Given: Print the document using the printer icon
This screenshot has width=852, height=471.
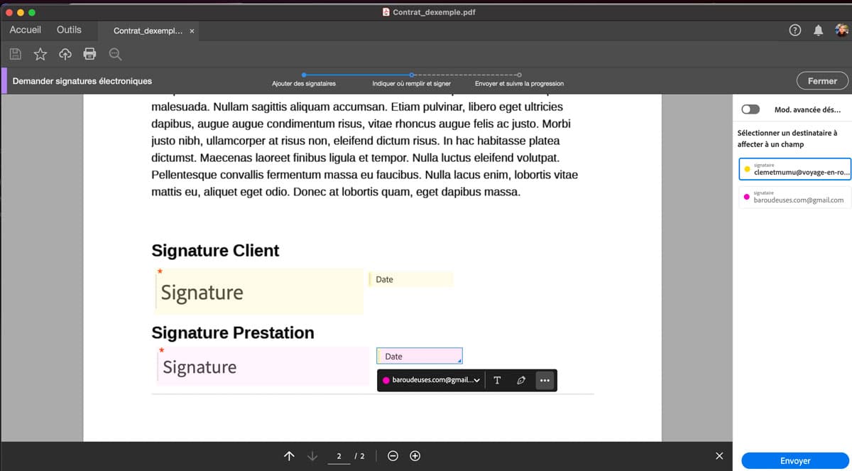Looking at the screenshot, I should pos(90,54).
